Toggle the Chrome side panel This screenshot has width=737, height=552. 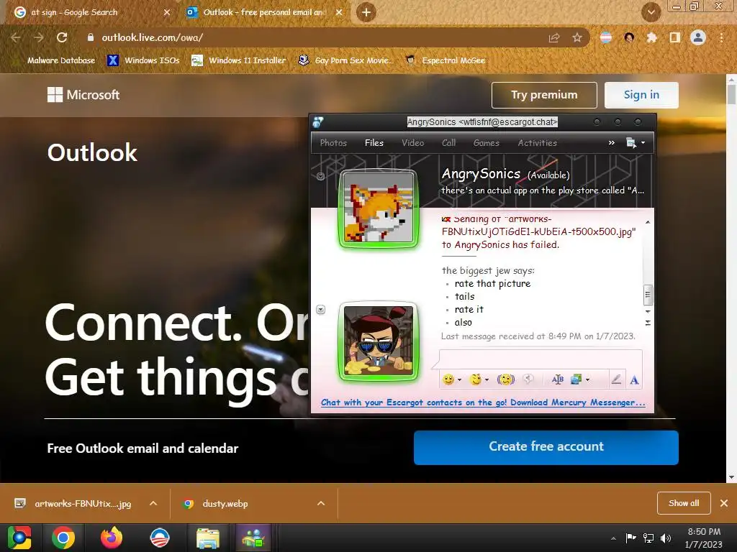(674, 37)
